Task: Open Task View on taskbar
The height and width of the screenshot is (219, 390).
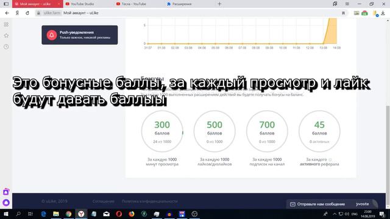Action: [x=30, y=214]
